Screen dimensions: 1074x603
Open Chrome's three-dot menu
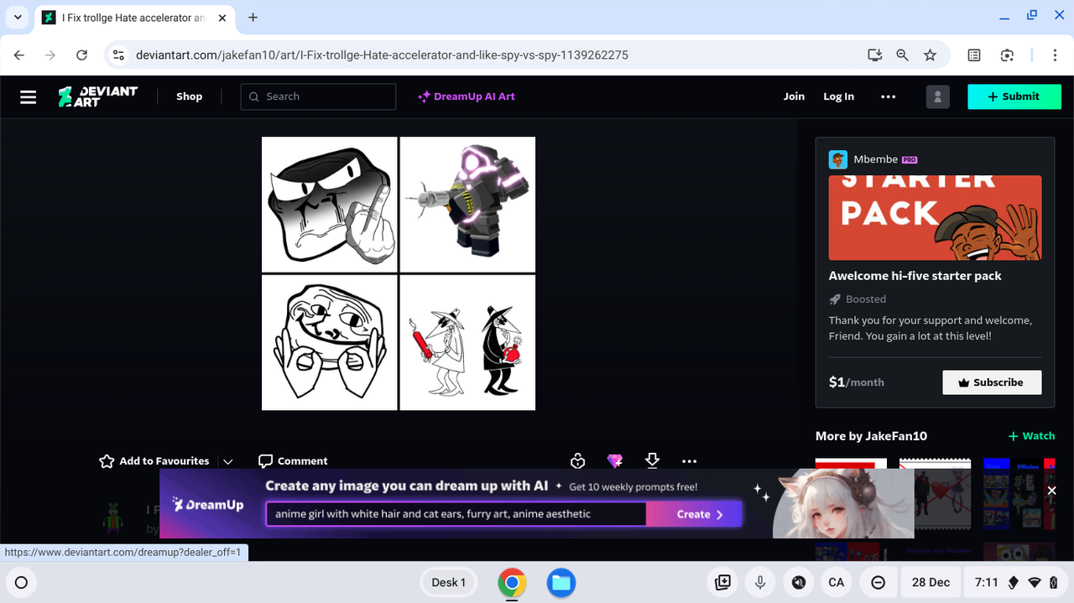click(x=1055, y=55)
